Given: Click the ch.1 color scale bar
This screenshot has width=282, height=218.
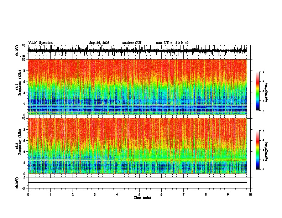Looking at the screenshot, I should pyautogui.click(x=257, y=91).
